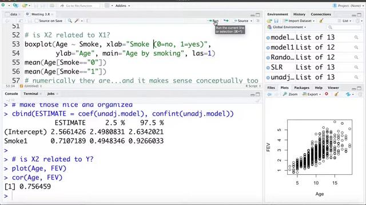The image size is (366, 205).
Task: Click the New File plus icon
Action: pos(3,5)
